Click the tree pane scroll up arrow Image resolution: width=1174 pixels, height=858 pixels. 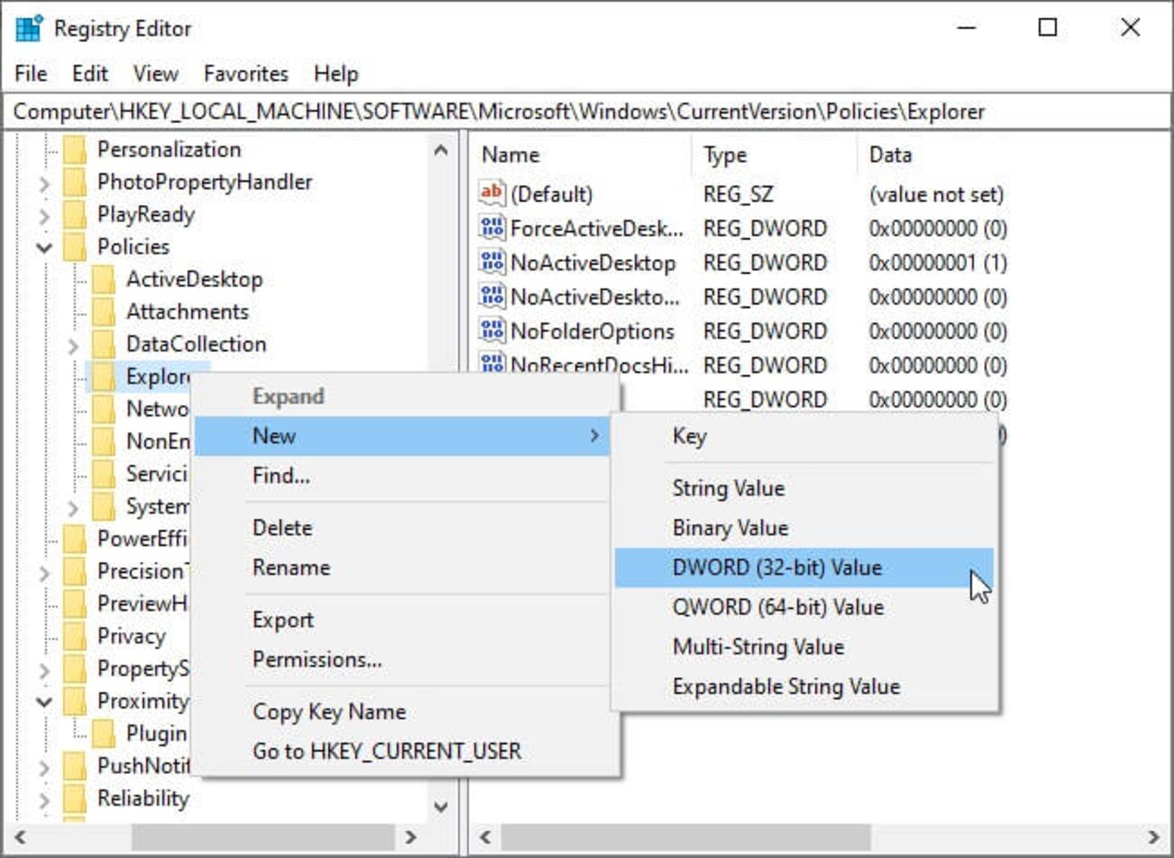(x=441, y=150)
